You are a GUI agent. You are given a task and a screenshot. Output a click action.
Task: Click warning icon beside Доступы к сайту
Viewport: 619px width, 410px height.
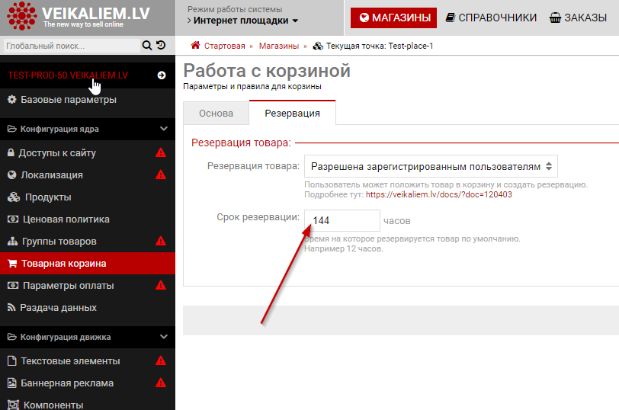pos(161,152)
